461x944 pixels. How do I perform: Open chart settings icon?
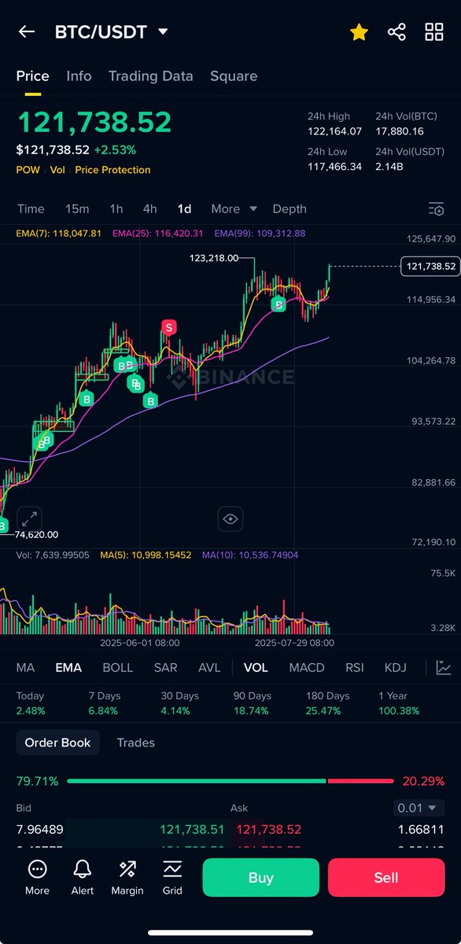[436, 208]
